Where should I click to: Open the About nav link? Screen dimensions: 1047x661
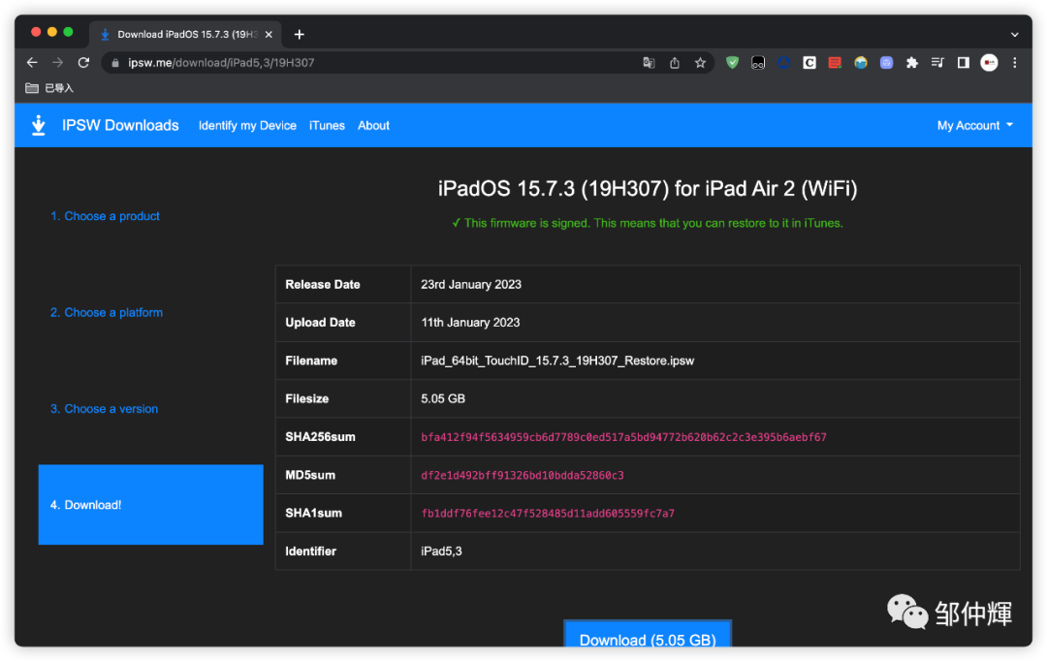coord(373,126)
